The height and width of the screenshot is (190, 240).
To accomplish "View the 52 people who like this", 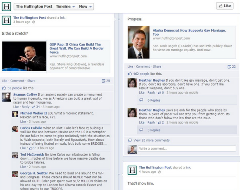I will click(15, 88).
